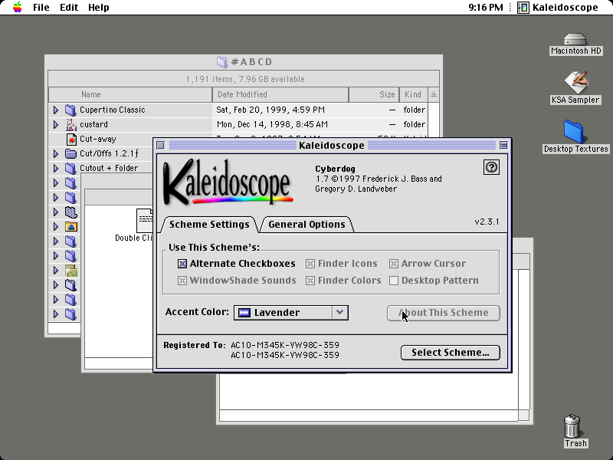Expand the custard folder disclosure triangle
The width and height of the screenshot is (613, 460).
click(56, 124)
